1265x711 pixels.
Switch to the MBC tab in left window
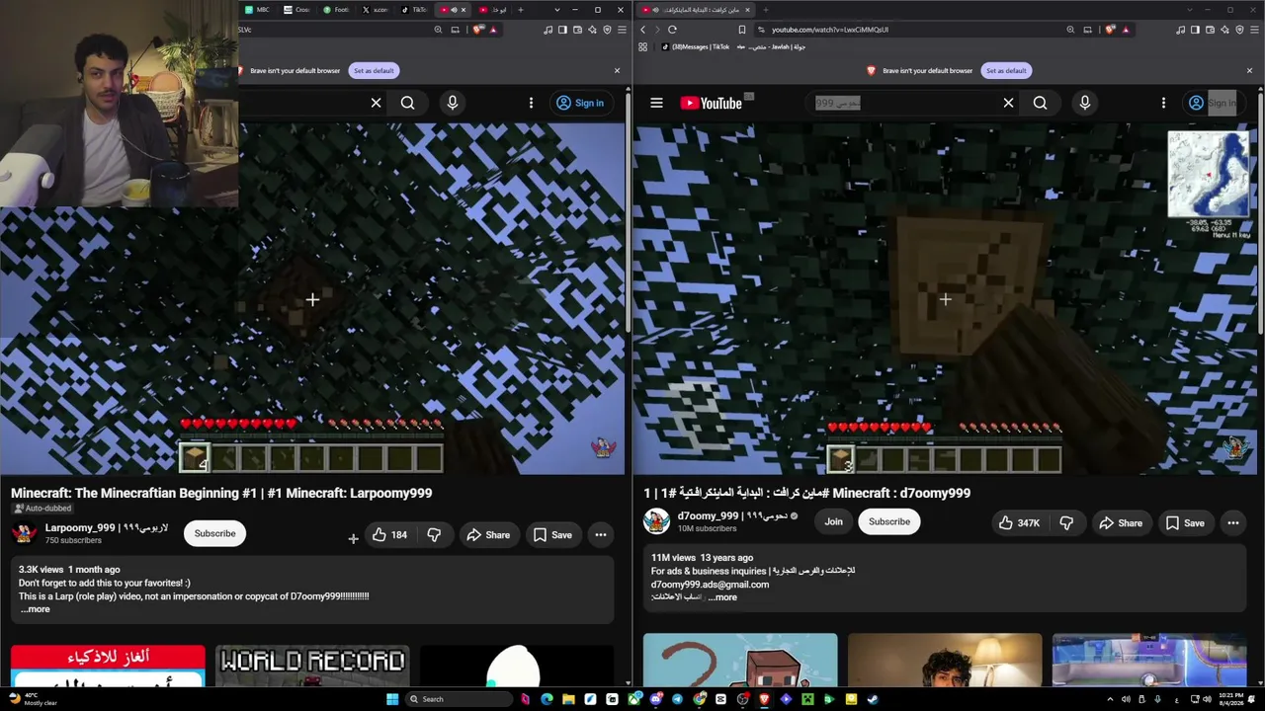point(259,10)
